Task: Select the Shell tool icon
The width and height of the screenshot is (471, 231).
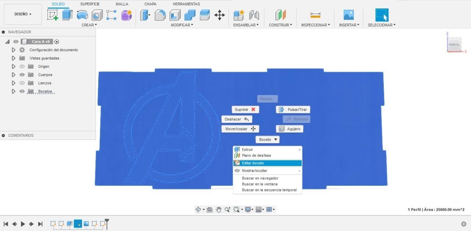Action: click(x=175, y=15)
